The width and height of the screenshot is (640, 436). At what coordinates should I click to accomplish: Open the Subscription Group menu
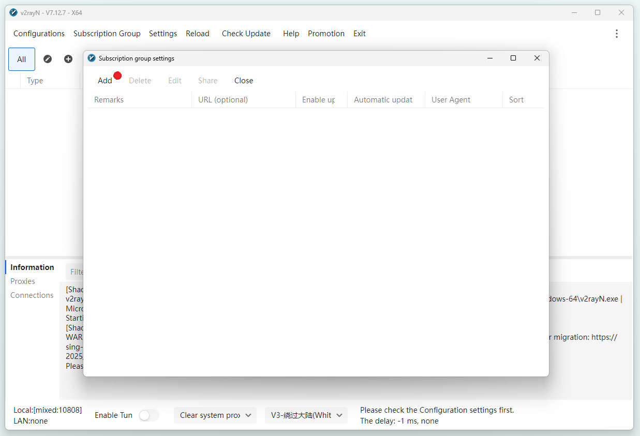coord(107,34)
